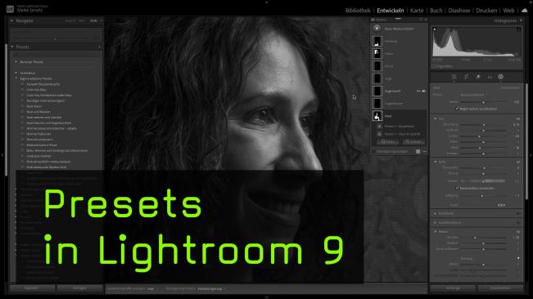Open the mask overlay color swatch
Screen dimensions: 533x299
pos(418,151)
